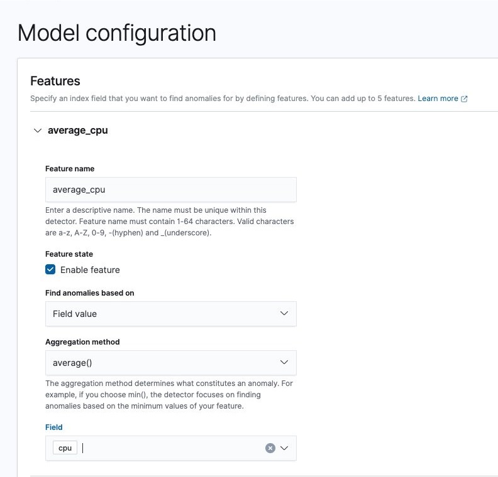Click the Field value dropdown chevron
The height and width of the screenshot is (477, 498).
point(284,313)
